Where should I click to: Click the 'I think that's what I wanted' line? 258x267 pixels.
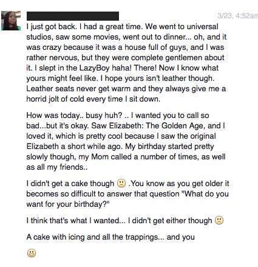[76, 220]
